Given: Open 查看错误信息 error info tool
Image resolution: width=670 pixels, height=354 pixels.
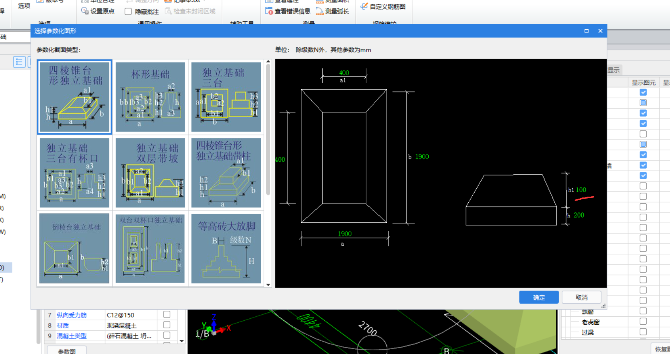Looking at the screenshot, I should coord(288,11).
